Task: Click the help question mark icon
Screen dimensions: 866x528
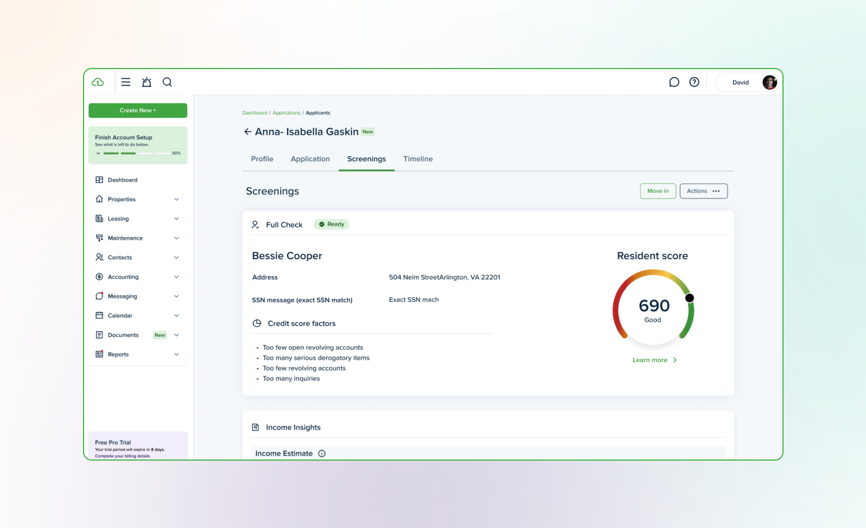Action: click(x=694, y=82)
